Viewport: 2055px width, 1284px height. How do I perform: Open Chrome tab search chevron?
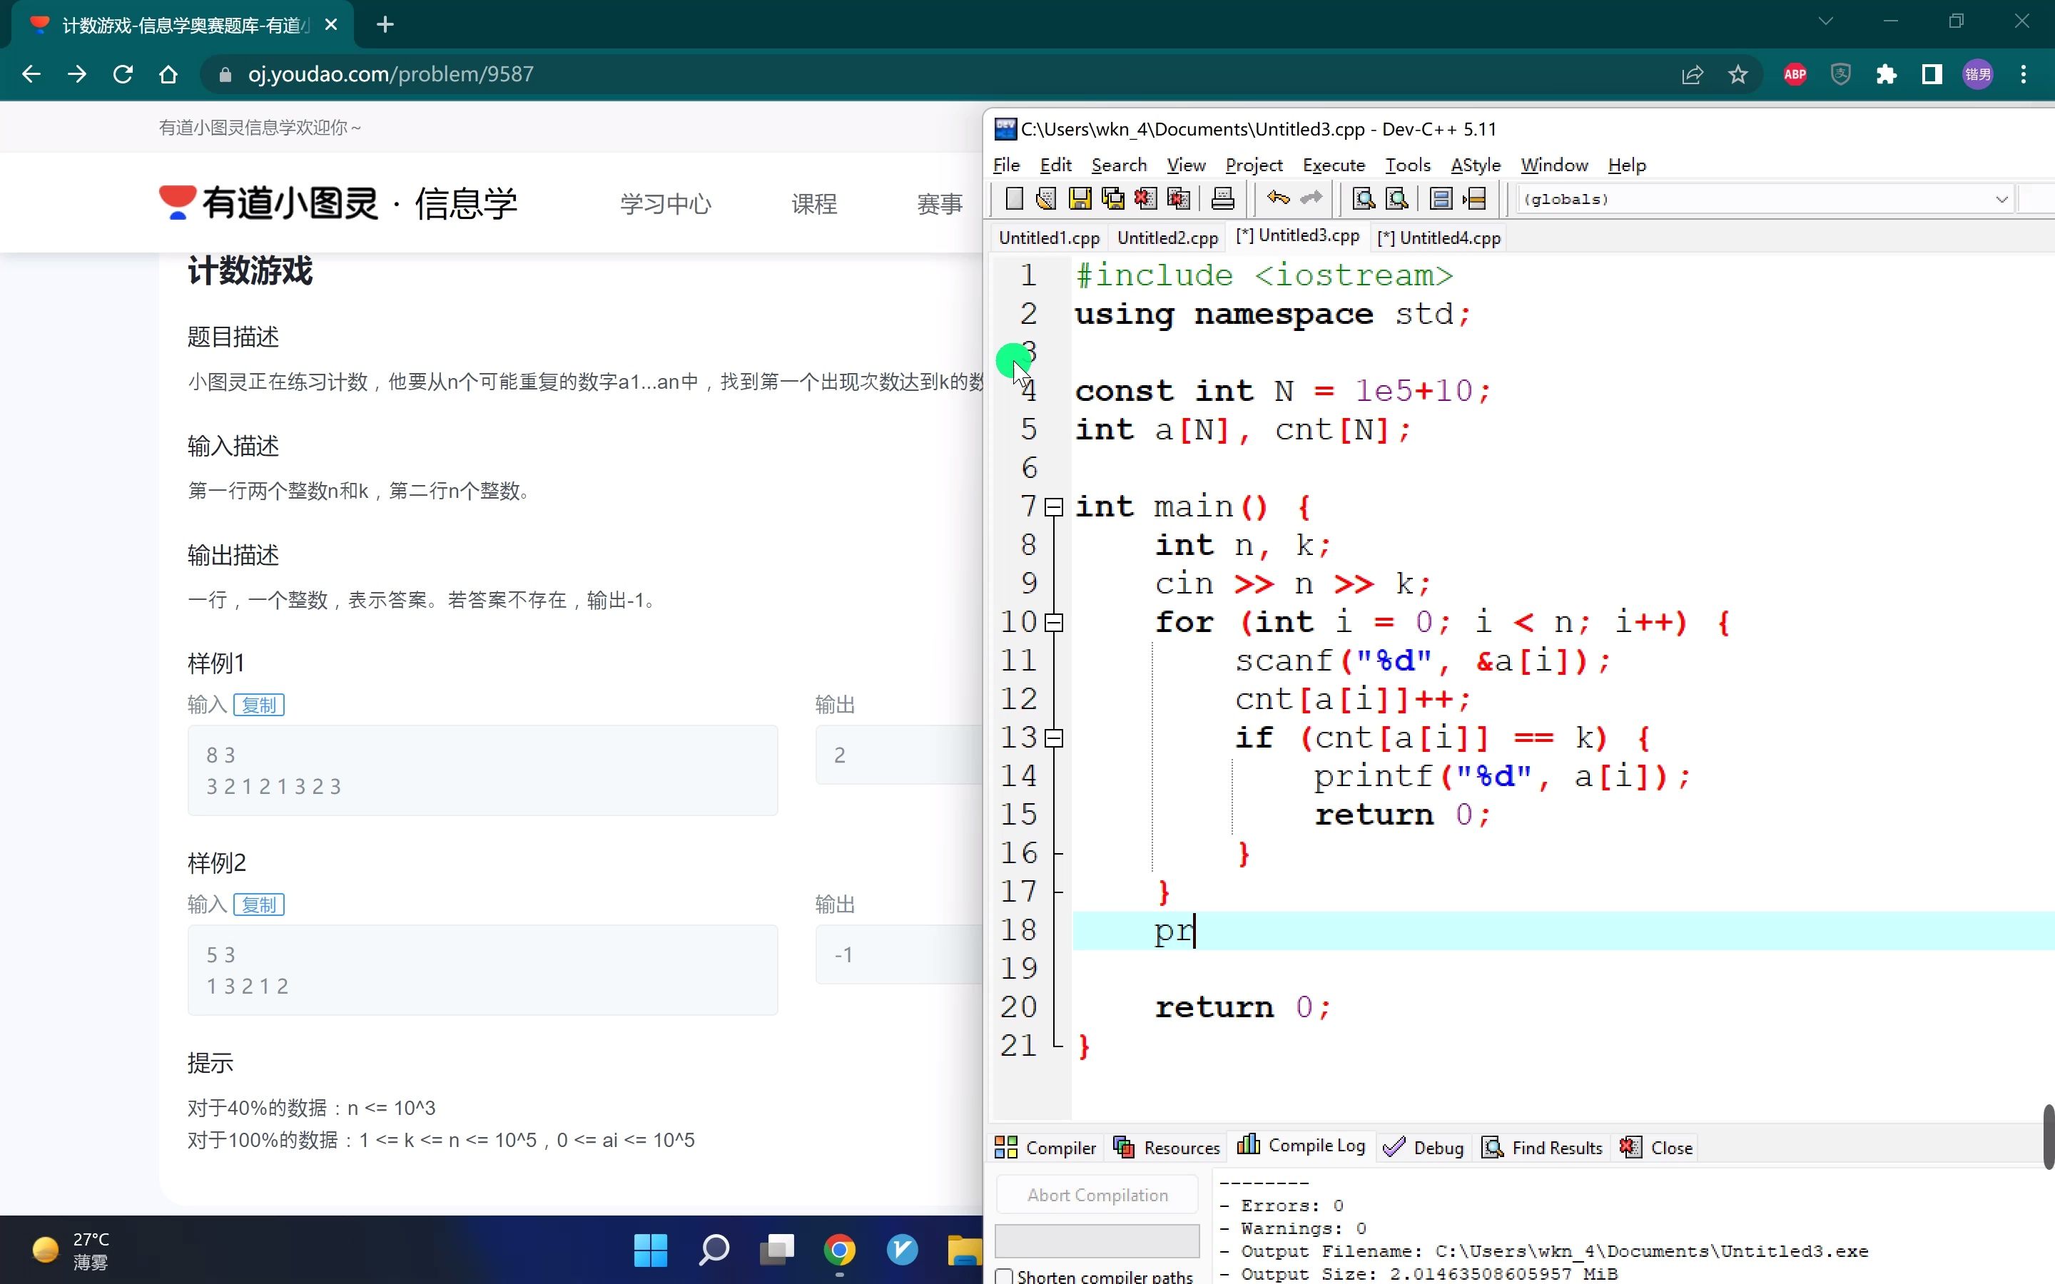click(1826, 21)
